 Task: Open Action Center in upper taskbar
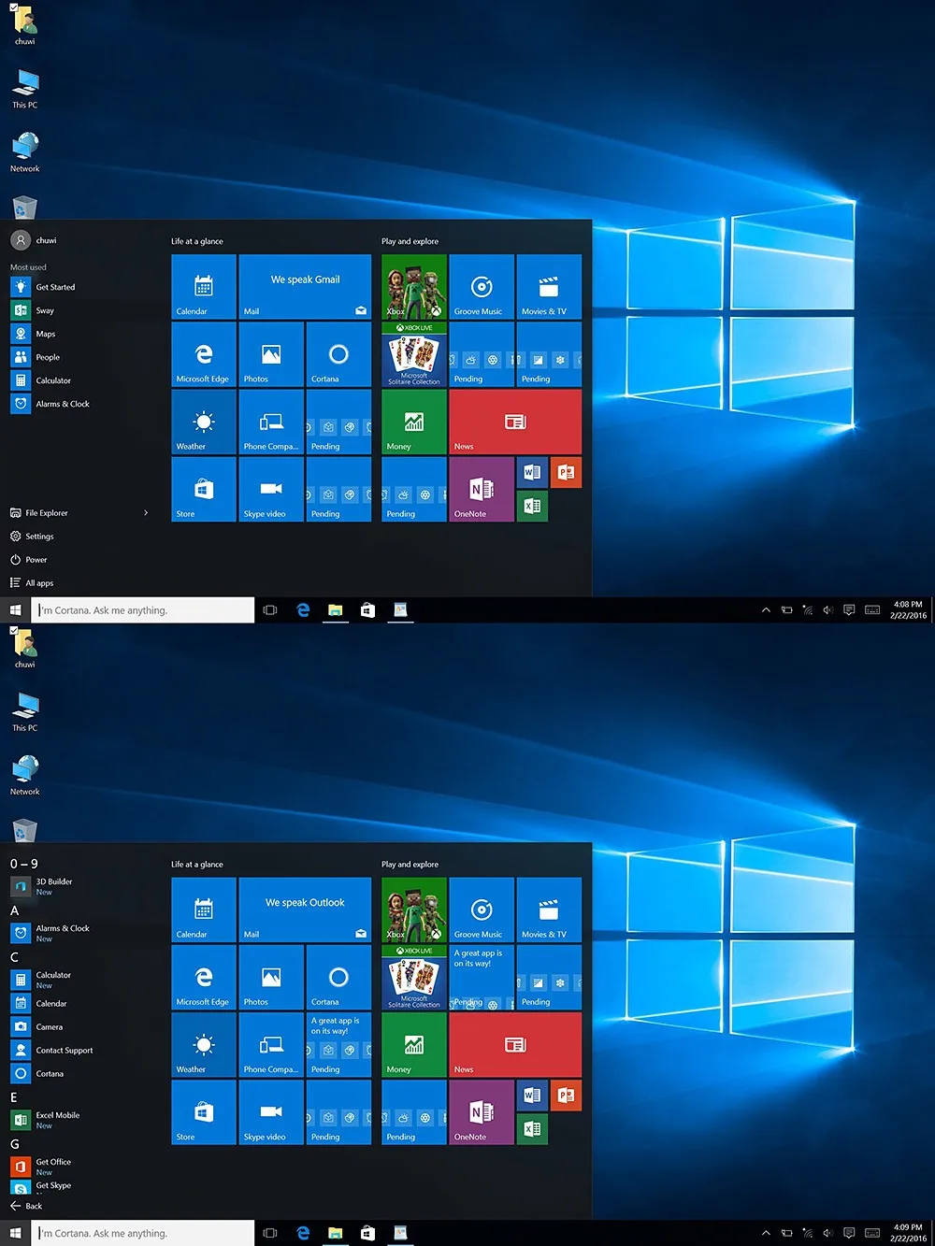(x=849, y=610)
